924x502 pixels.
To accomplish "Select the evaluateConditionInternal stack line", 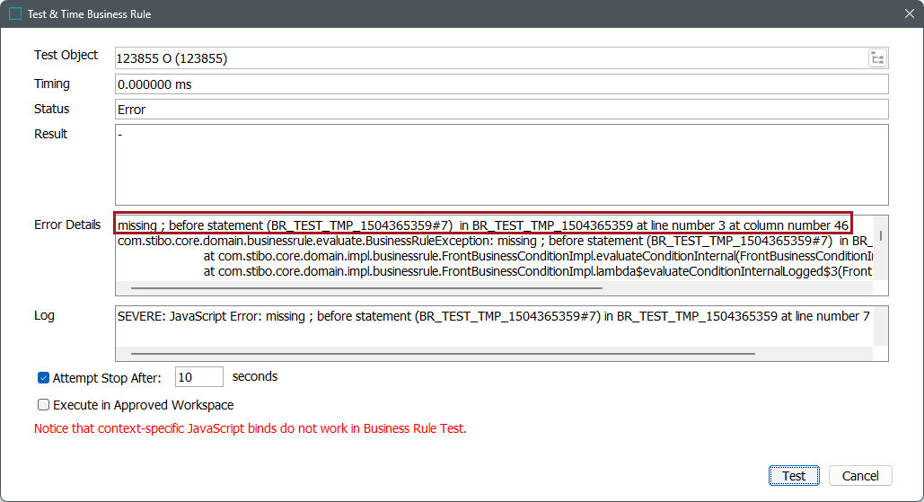I will click(538, 256).
